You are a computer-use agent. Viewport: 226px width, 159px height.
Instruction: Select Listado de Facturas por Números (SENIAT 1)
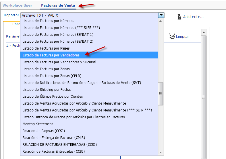pyautogui.click(x=58, y=34)
